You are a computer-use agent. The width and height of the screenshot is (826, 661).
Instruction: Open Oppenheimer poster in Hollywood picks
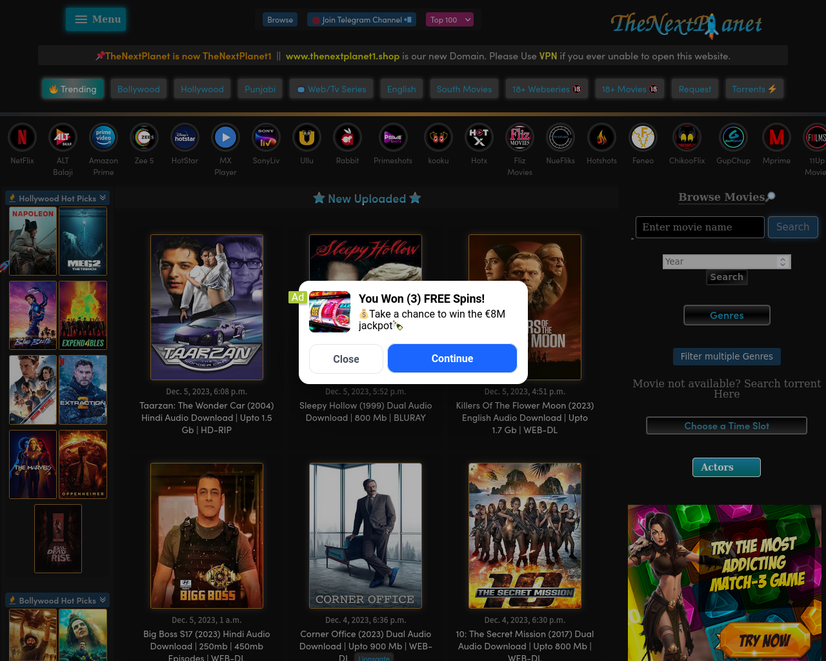tap(83, 464)
